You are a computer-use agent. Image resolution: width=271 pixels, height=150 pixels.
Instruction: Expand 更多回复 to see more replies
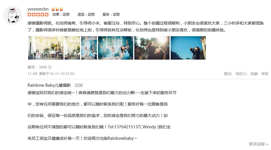coord(258,144)
